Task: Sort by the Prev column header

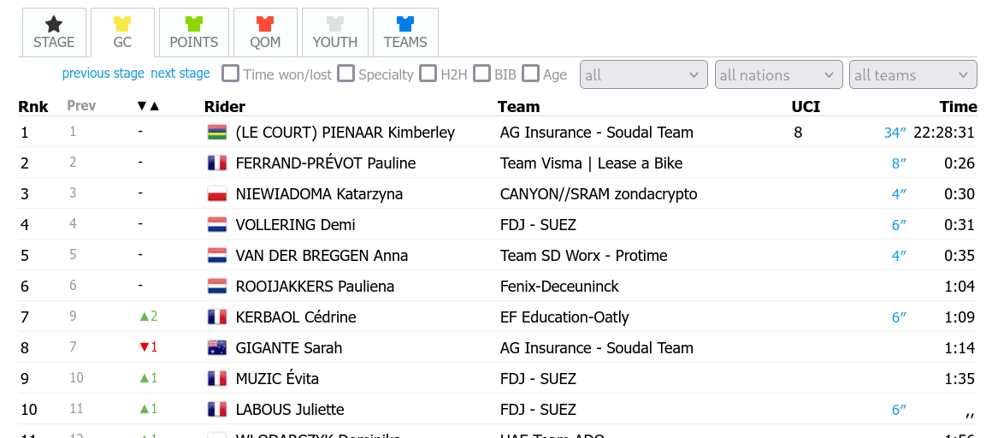Action: tap(81, 106)
